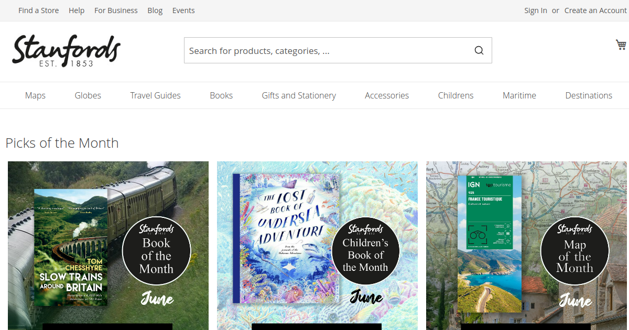
Task: Visit the For Business page
Action: 116,10
